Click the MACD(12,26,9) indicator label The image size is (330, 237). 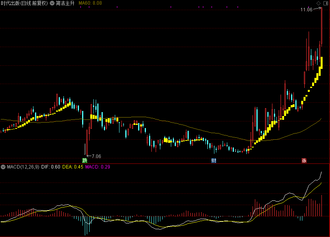(x=23, y=167)
